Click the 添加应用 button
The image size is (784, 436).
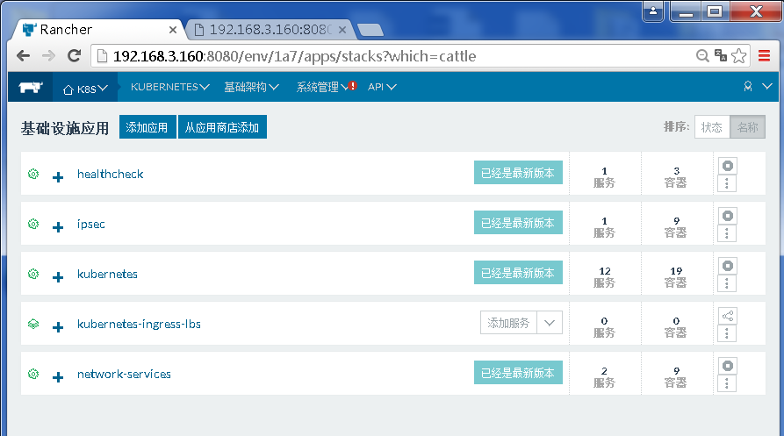tap(147, 127)
